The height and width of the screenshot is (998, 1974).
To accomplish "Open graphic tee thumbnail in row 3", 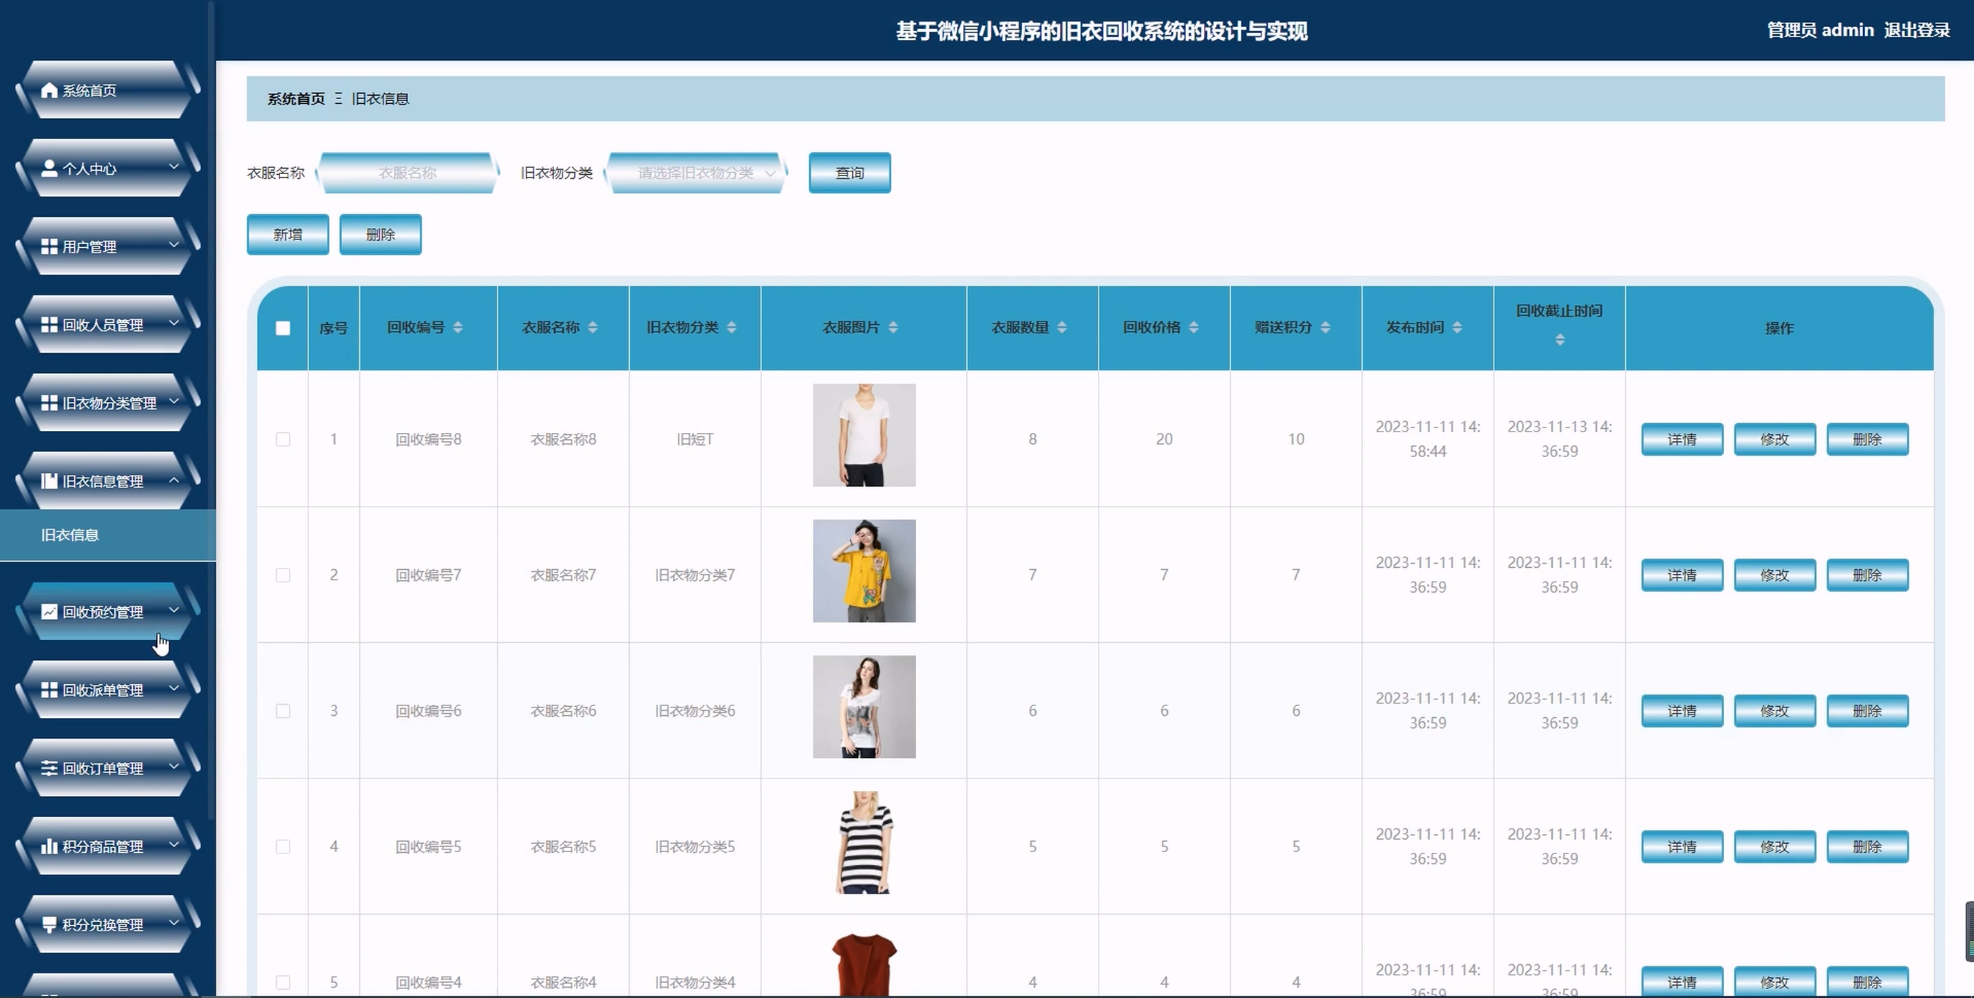I will pyautogui.click(x=864, y=706).
